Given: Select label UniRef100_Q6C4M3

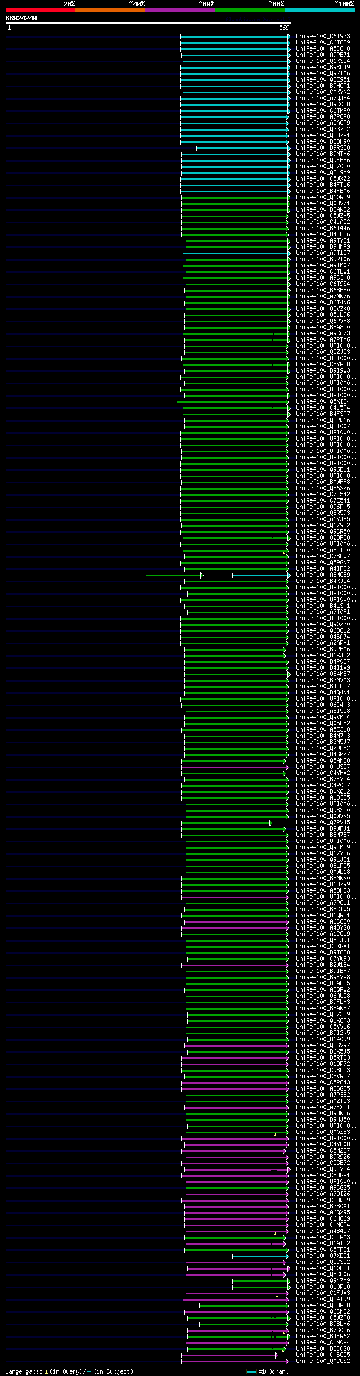Looking at the screenshot, I should pos(323,705).
